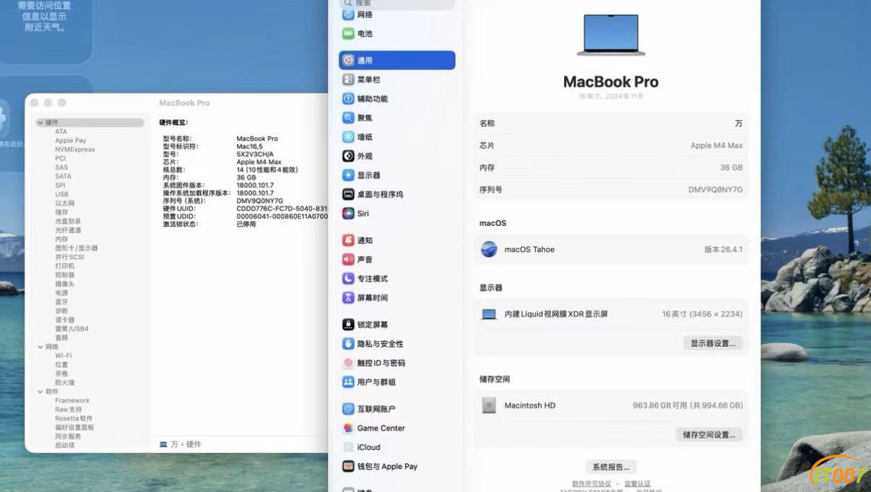Viewport: 871px width, 492px height.
Task: Collapse the 网络 tree section in report
Action: click(40, 347)
